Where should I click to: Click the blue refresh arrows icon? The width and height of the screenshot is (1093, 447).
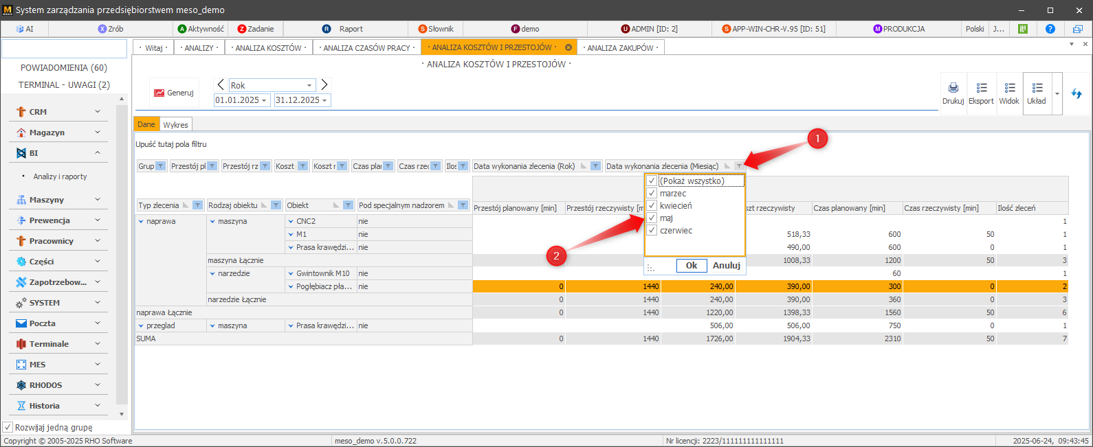click(x=1077, y=93)
